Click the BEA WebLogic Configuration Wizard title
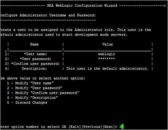The image size is (168, 130). (x=82, y=6)
